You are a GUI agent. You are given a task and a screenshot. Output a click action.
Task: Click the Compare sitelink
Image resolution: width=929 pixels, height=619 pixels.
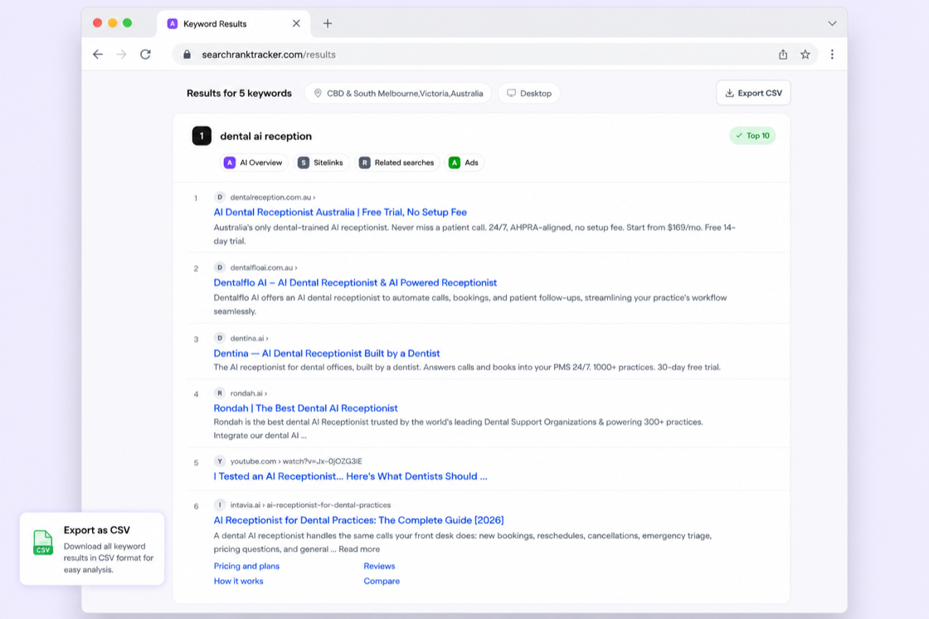tap(382, 581)
